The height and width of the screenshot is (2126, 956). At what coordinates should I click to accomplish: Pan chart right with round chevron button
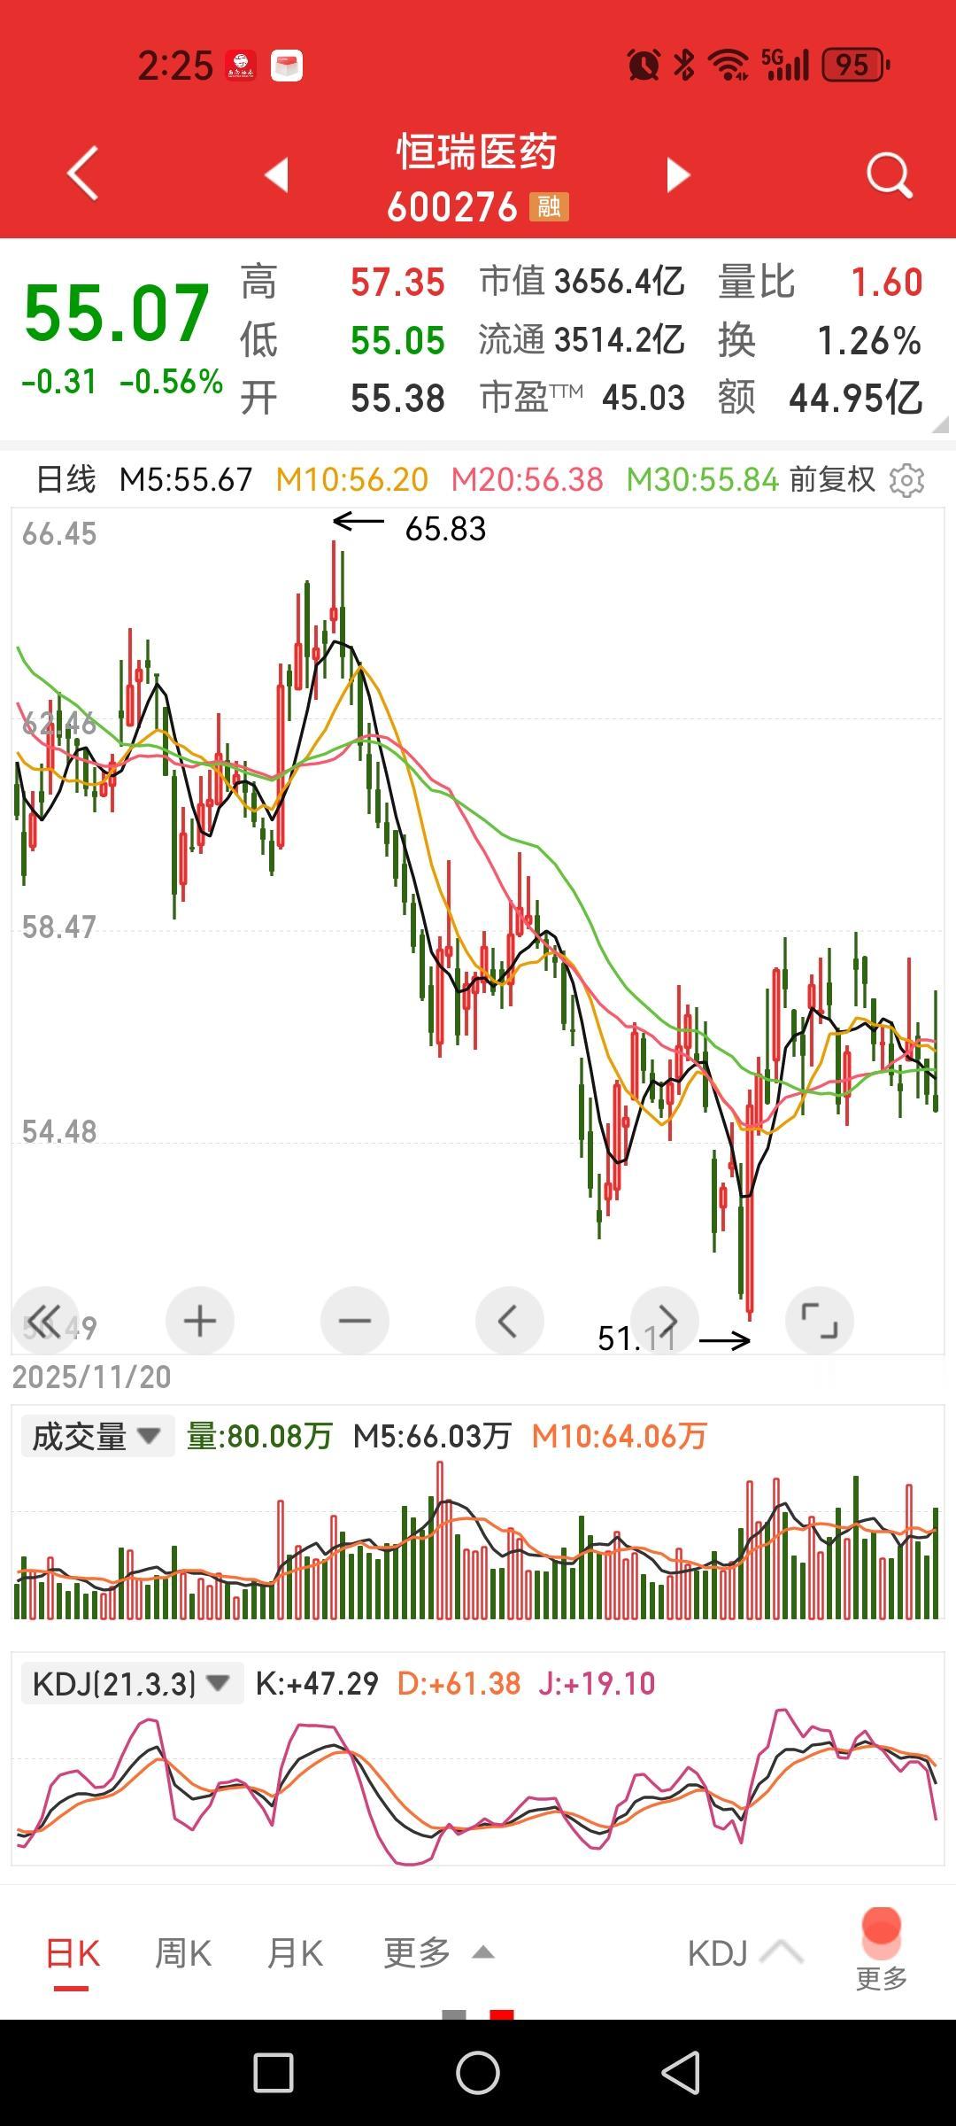pos(665,1321)
